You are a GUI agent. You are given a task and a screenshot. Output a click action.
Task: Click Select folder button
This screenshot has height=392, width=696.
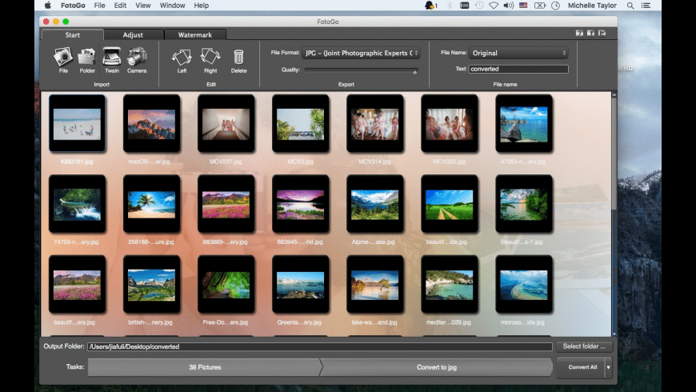point(584,346)
